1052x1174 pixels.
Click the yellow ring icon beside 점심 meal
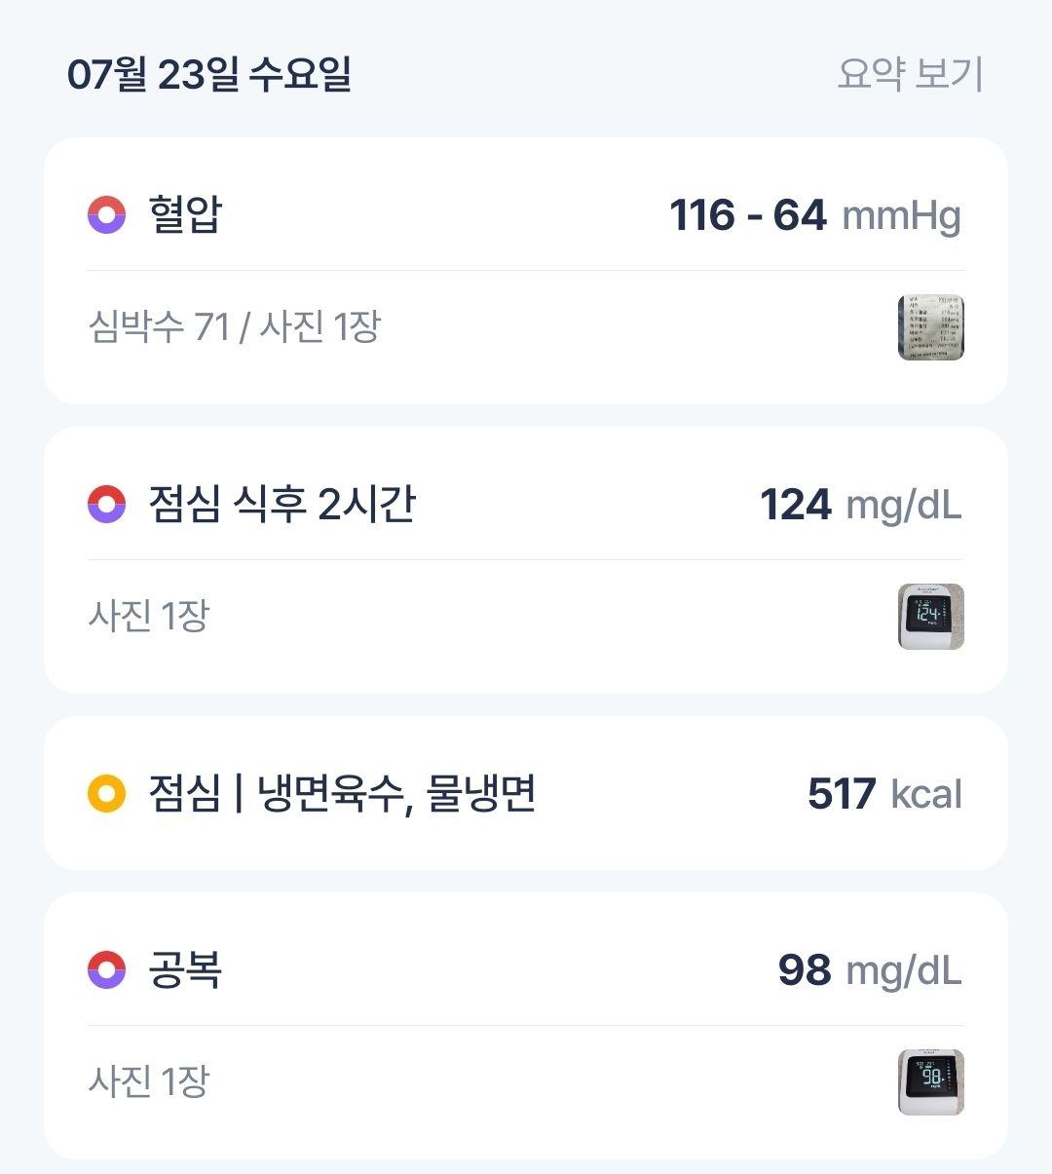pyautogui.click(x=107, y=794)
